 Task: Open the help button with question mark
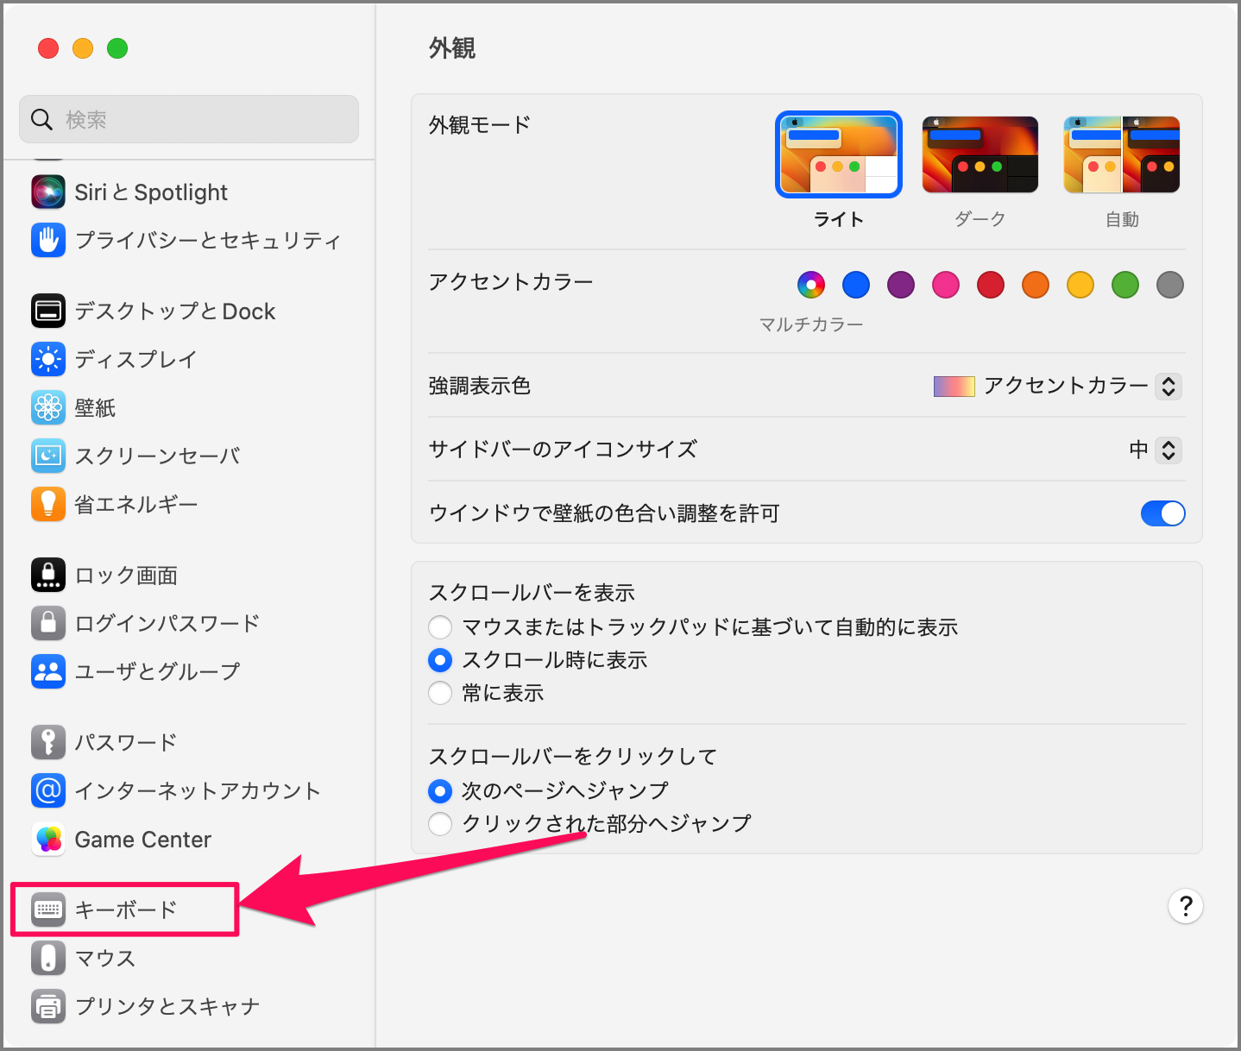pyautogui.click(x=1186, y=906)
